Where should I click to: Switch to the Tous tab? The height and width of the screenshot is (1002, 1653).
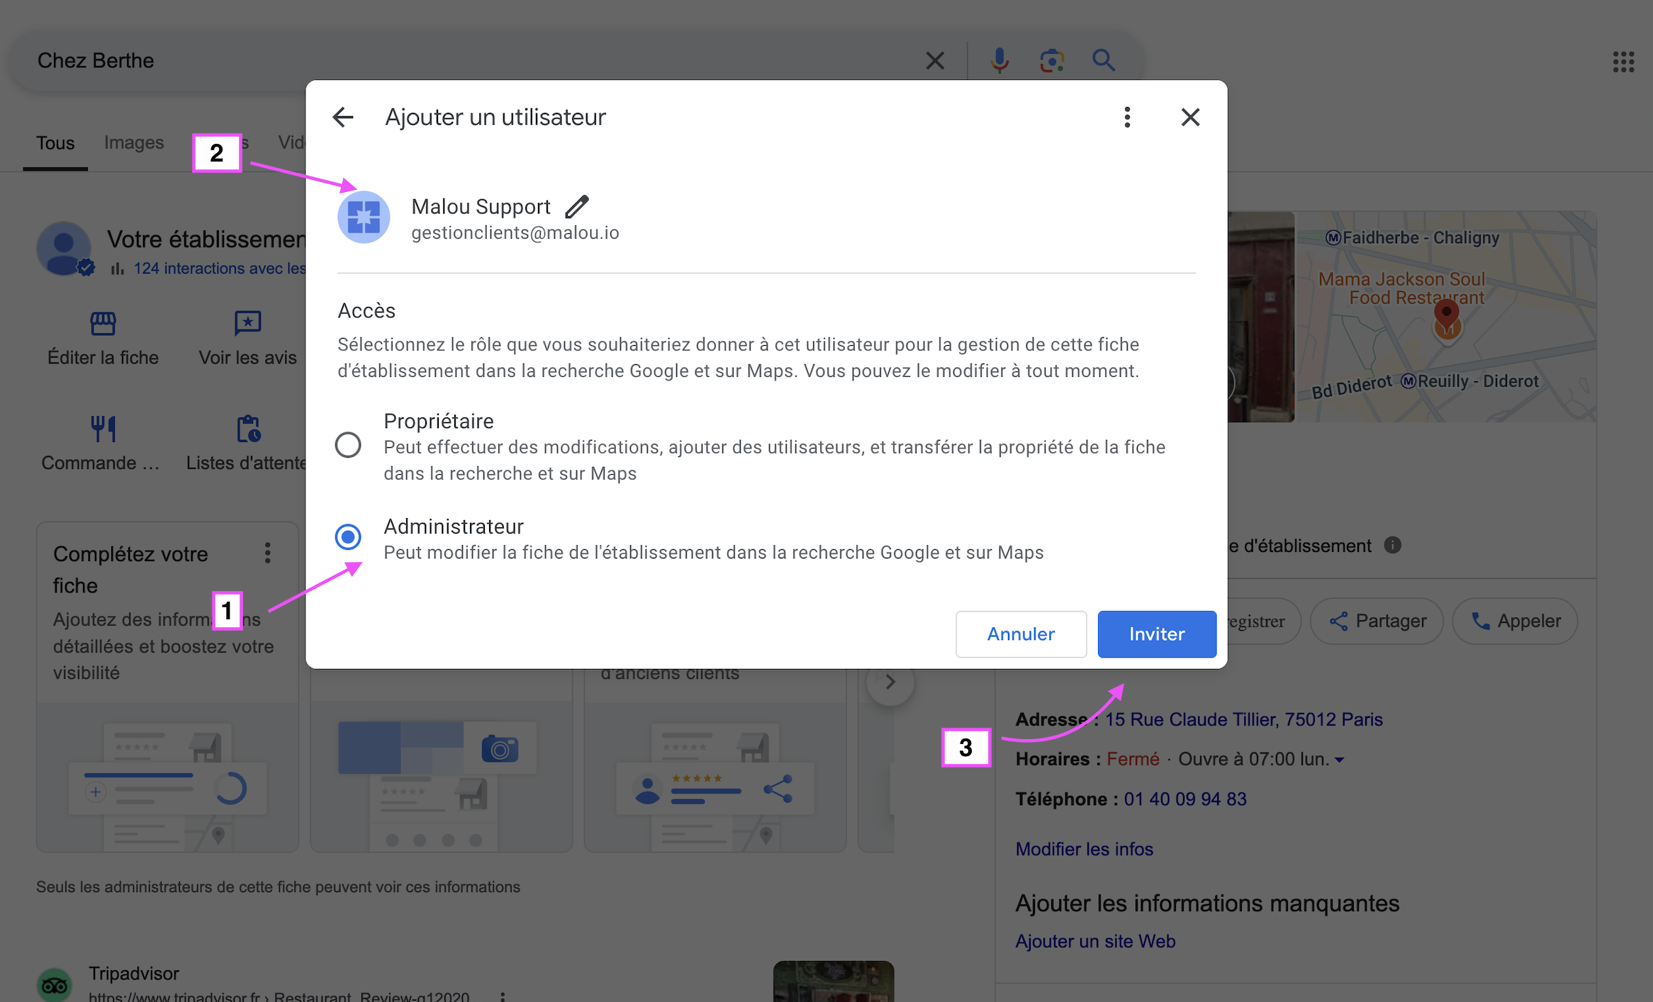pos(55,143)
